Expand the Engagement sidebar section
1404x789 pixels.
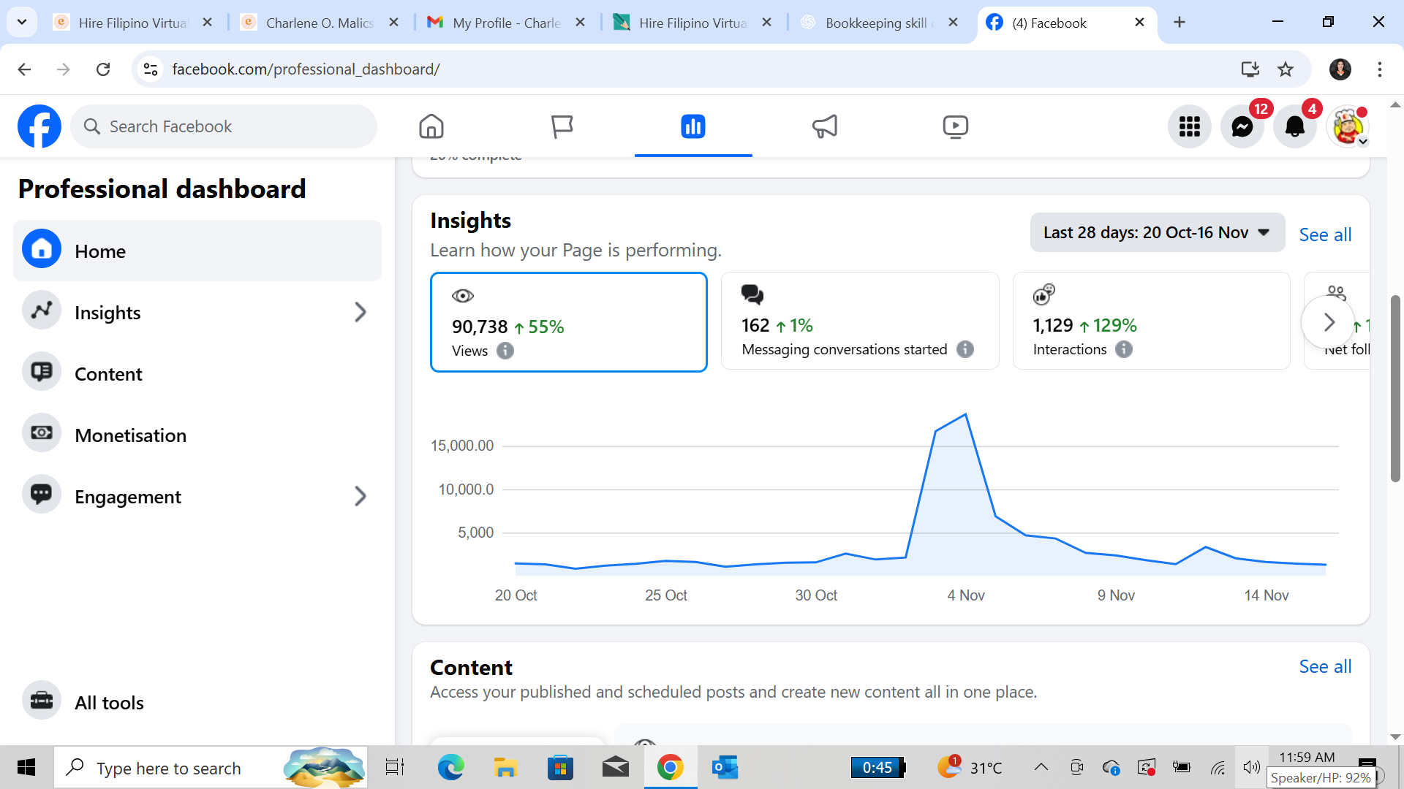pos(360,497)
